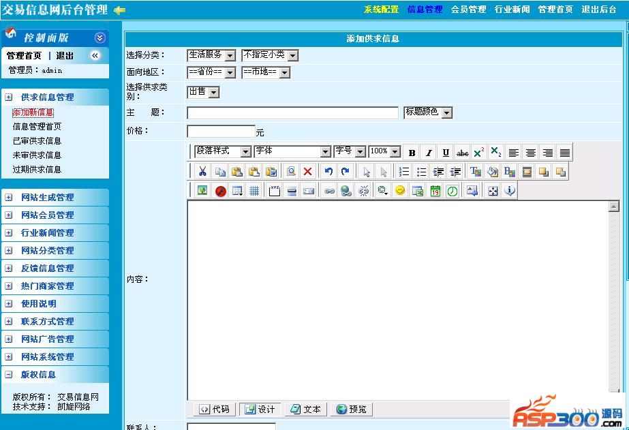This screenshot has height=430, width=629.
Task: Switch editor to 文本 text view
Action: tap(306, 409)
